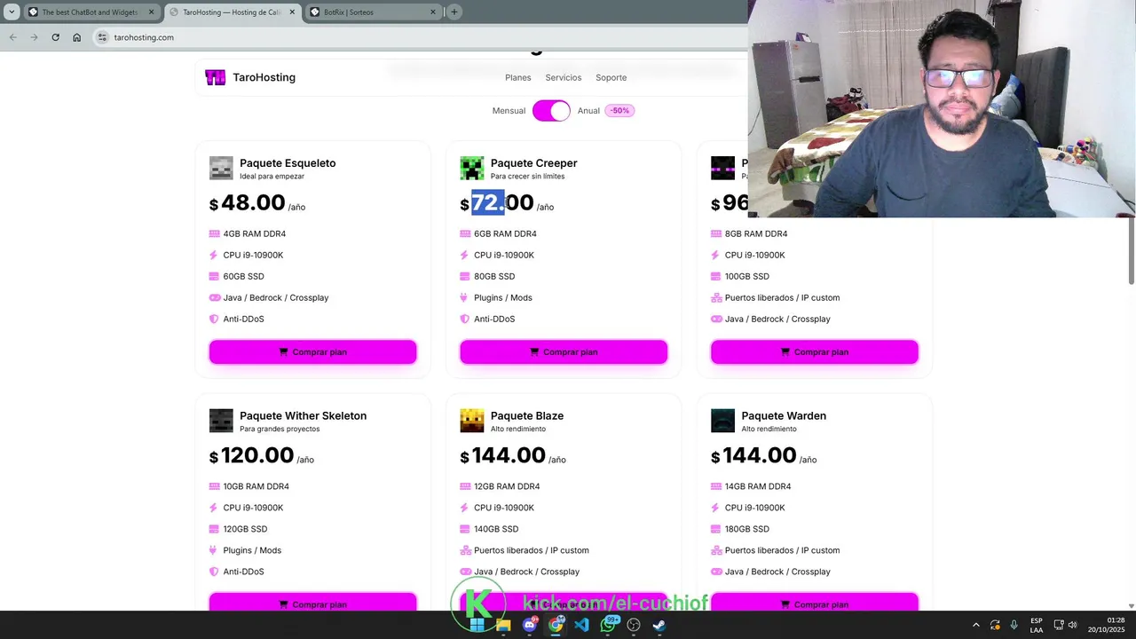Open Windows Start menu

click(x=477, y=625)
